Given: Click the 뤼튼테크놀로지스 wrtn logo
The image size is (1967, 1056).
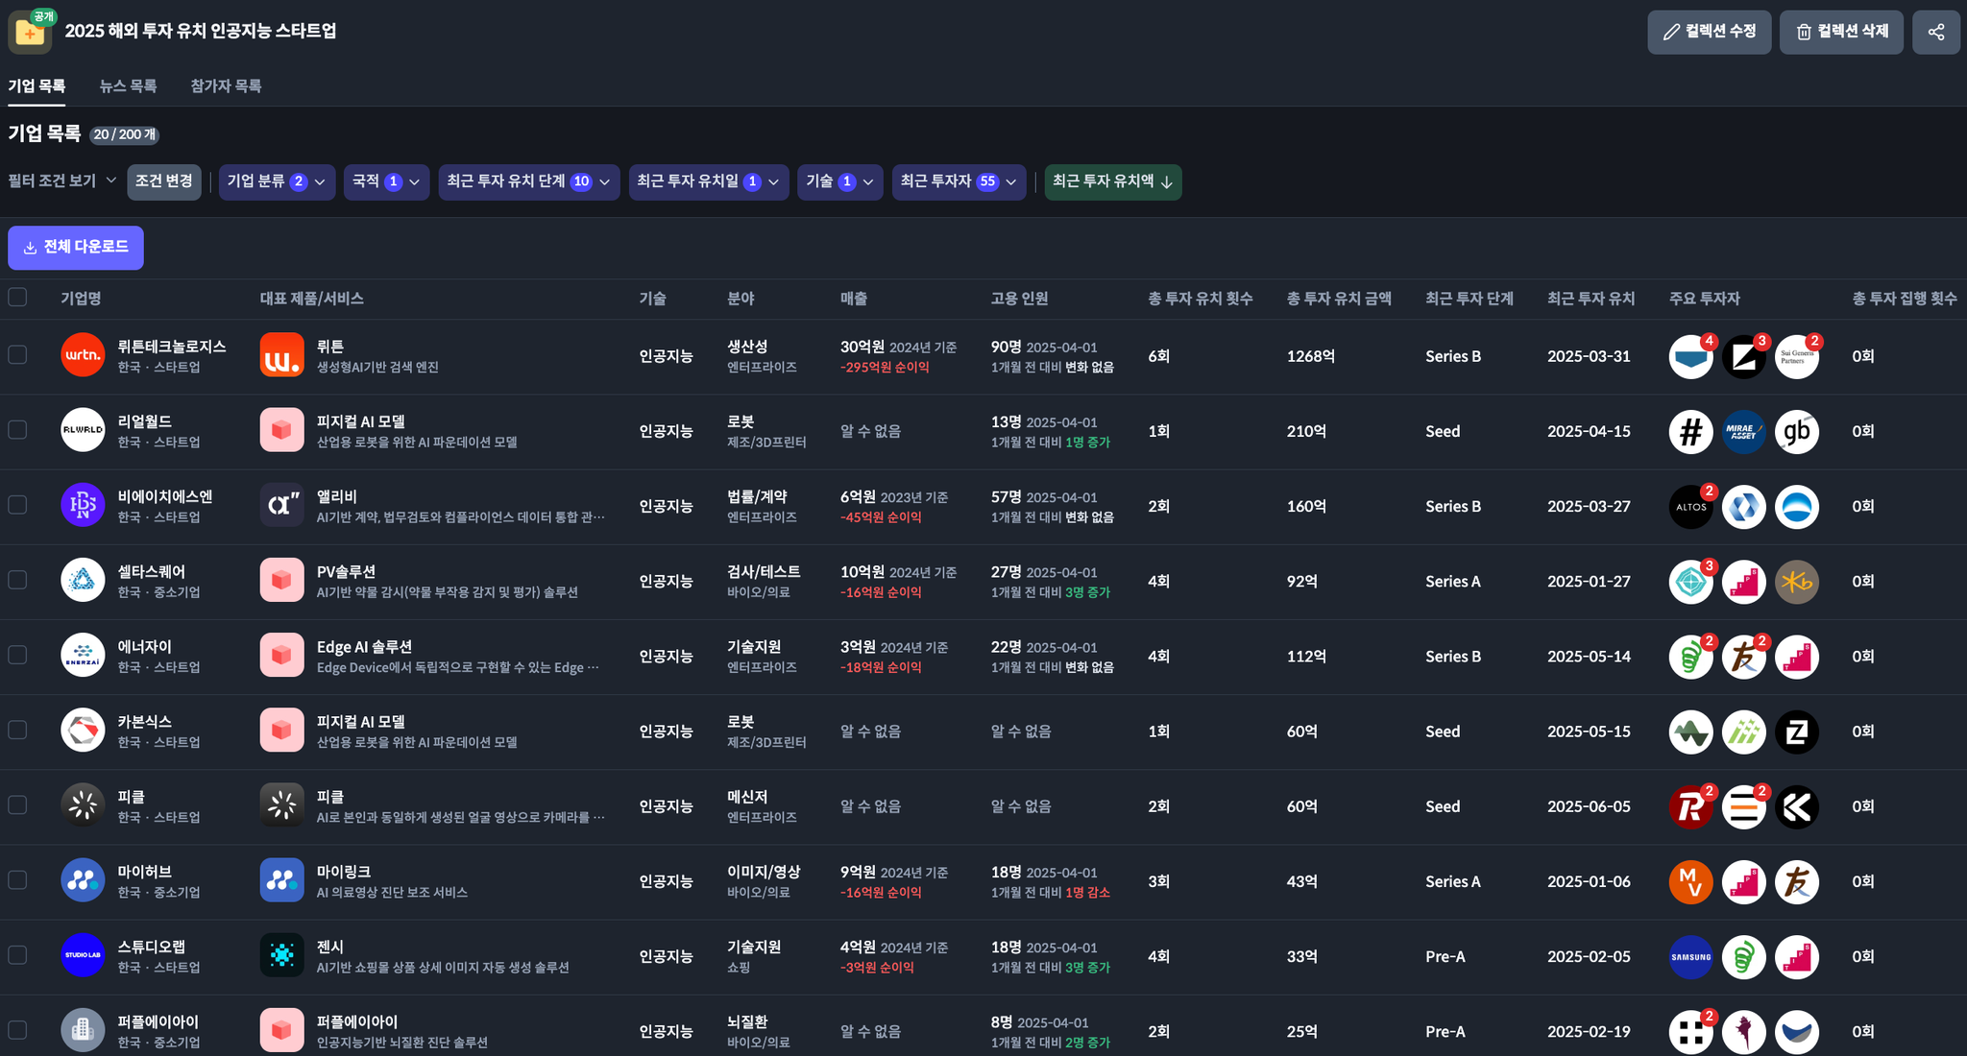Looking at the screenshot, I should (x=83, y=355).
